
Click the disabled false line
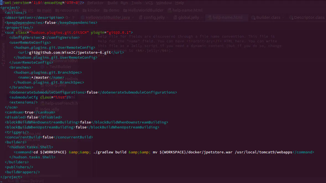point(33,117)
